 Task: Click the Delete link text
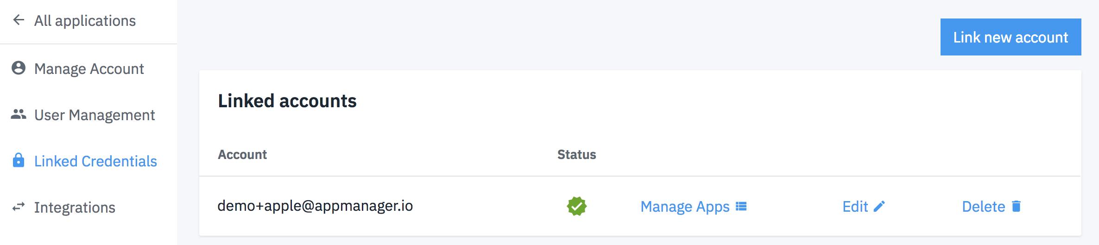pyautogui.click(x=983, y=206)
